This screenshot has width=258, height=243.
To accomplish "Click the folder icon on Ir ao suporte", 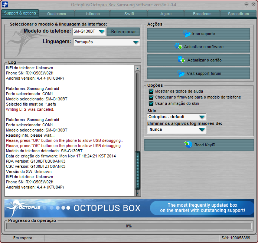I will (x=187, y=34).
